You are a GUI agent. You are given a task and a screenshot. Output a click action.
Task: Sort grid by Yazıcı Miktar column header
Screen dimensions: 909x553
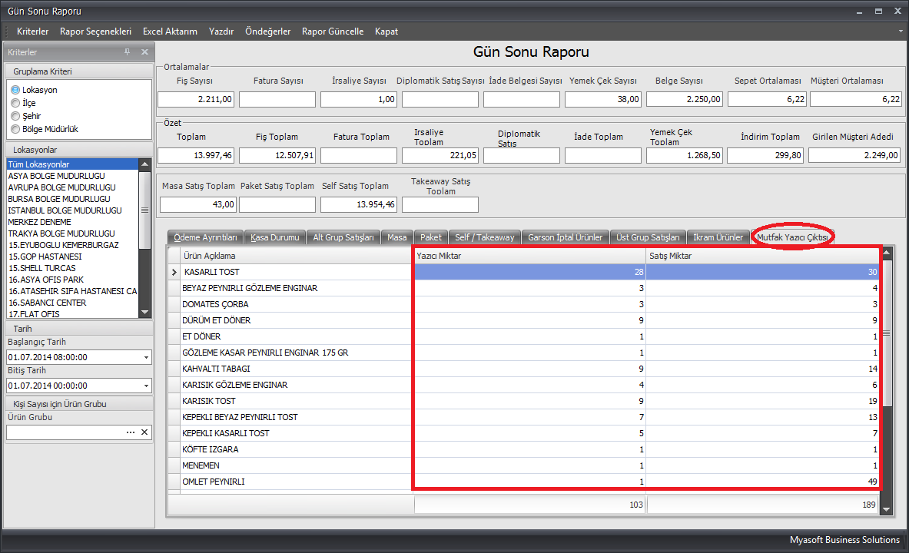[529, 256]
